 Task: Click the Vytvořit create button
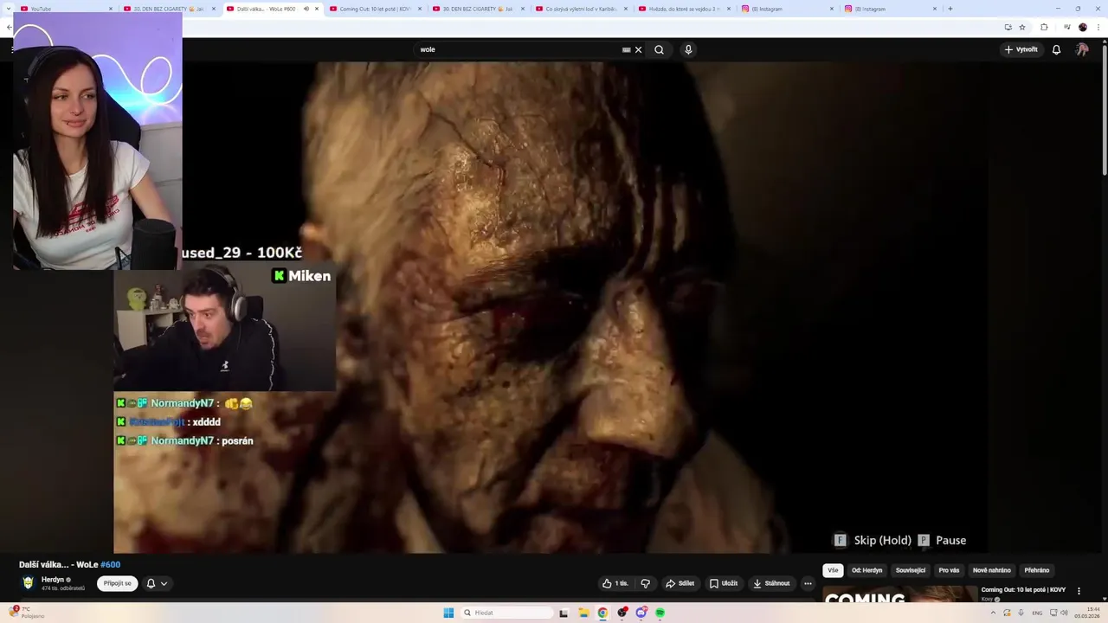pyautogui.click(x=1021, y=49)
